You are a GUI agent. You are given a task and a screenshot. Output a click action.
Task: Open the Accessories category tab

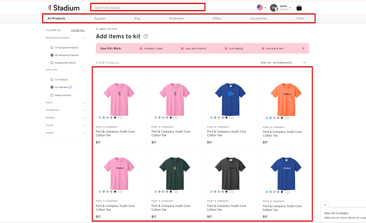(259, 18)
